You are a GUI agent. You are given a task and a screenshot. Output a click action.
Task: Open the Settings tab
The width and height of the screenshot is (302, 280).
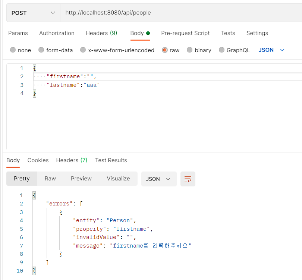click(x=257, y=33)
